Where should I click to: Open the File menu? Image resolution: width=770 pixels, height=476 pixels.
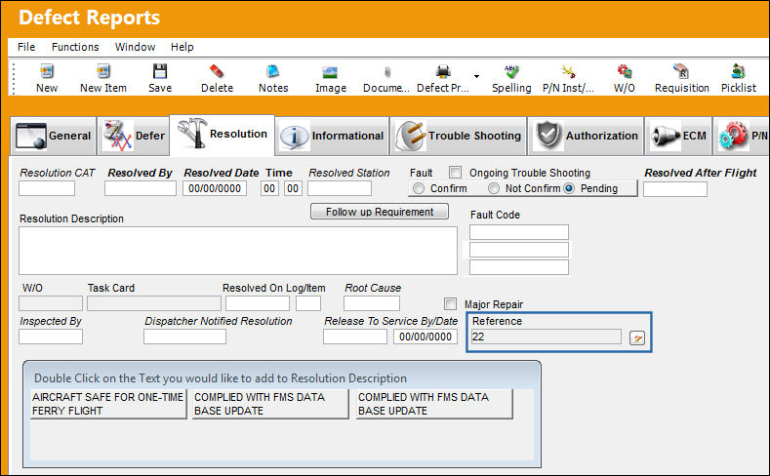pos(26,47)
